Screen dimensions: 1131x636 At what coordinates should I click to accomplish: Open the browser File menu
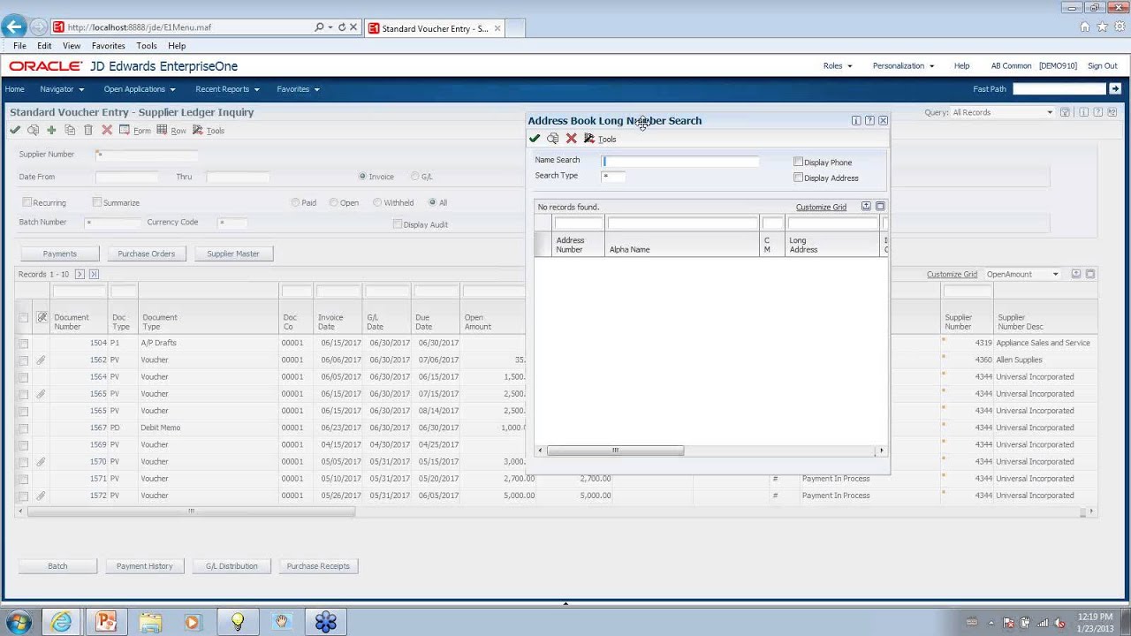(19, 46)
